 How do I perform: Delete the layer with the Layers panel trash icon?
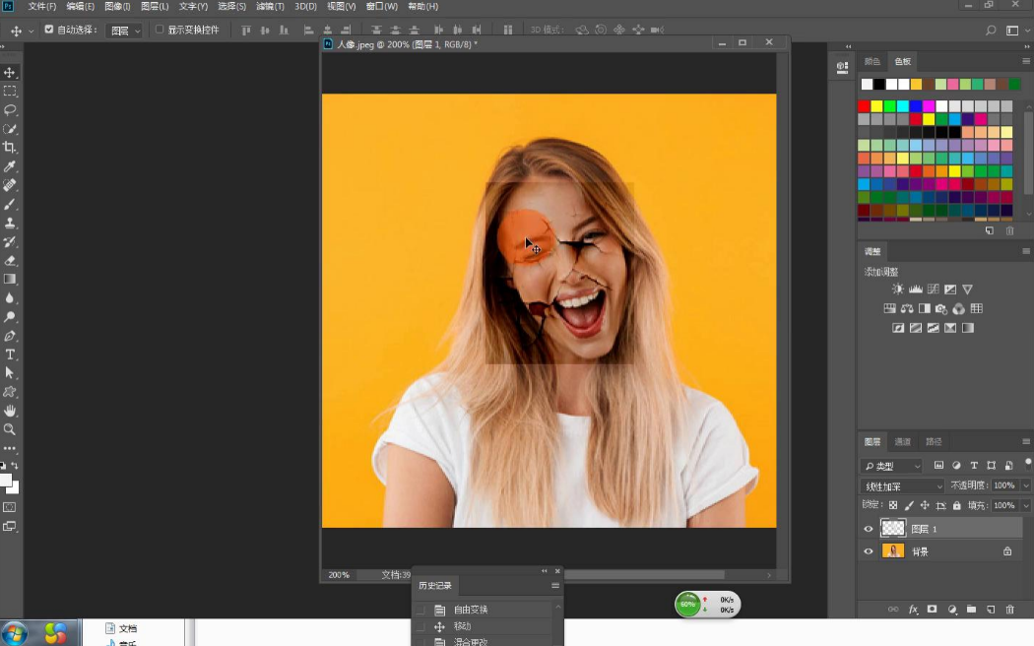click(x=1009, y=610)
